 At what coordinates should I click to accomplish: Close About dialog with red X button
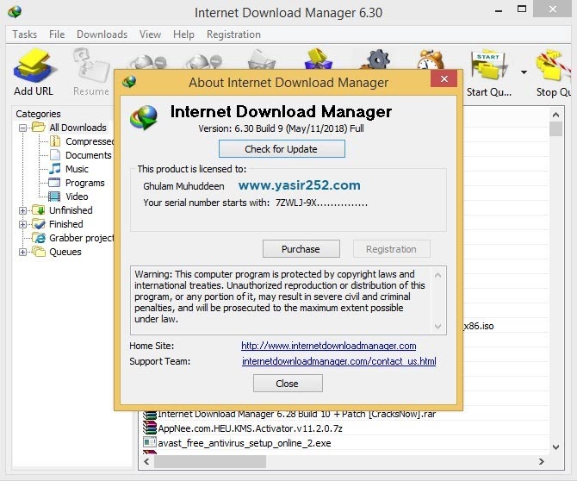444,78
